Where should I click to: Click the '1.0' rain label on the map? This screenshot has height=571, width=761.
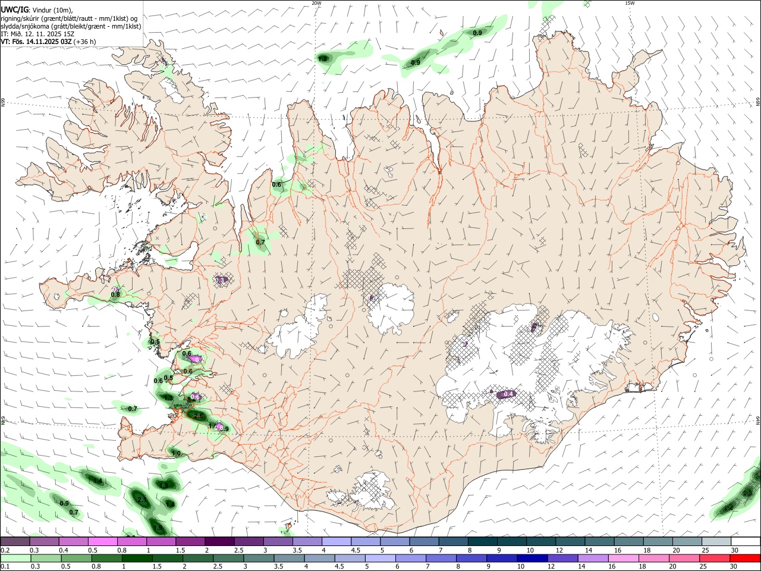[176, 453]
